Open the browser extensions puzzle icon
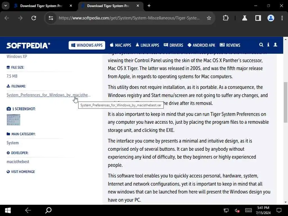Screen dimensions: 288x216 pyautogui.click(x=226, y=18)
